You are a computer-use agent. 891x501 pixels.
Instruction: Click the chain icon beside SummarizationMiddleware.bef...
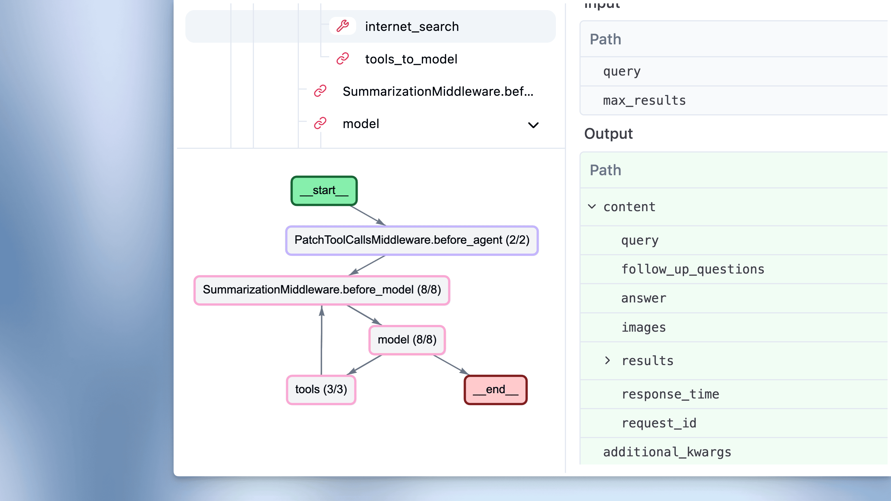click(320, 91)
